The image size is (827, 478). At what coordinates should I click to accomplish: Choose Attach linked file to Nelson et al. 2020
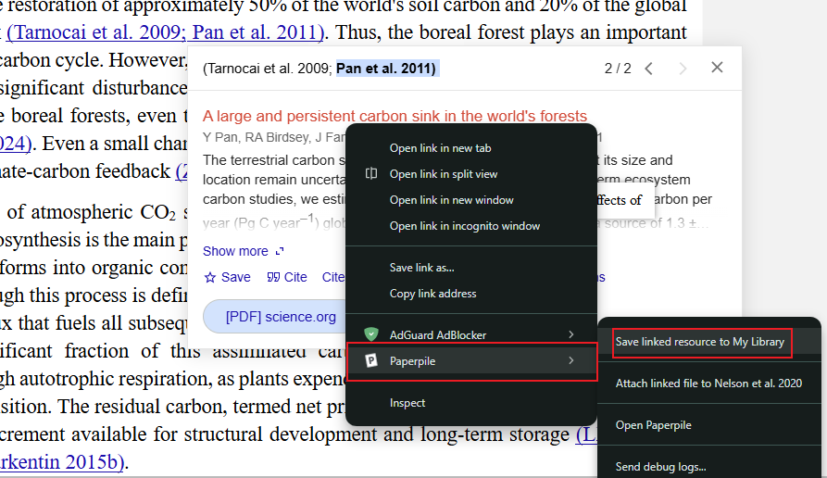point(708,383)
